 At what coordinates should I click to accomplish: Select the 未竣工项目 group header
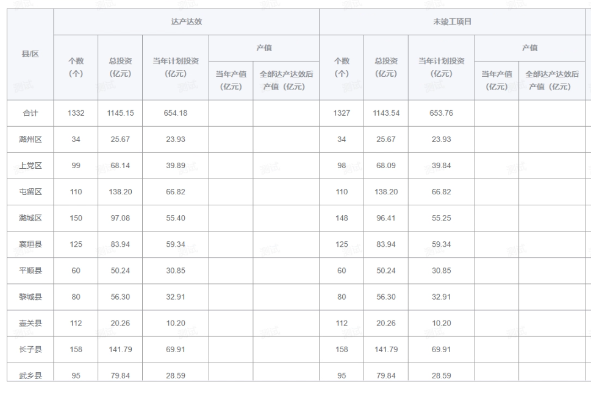(x=451, y=22)
